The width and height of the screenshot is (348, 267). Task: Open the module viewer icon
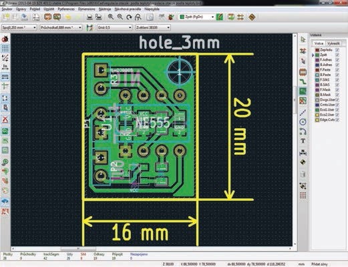tap(57, 17)
